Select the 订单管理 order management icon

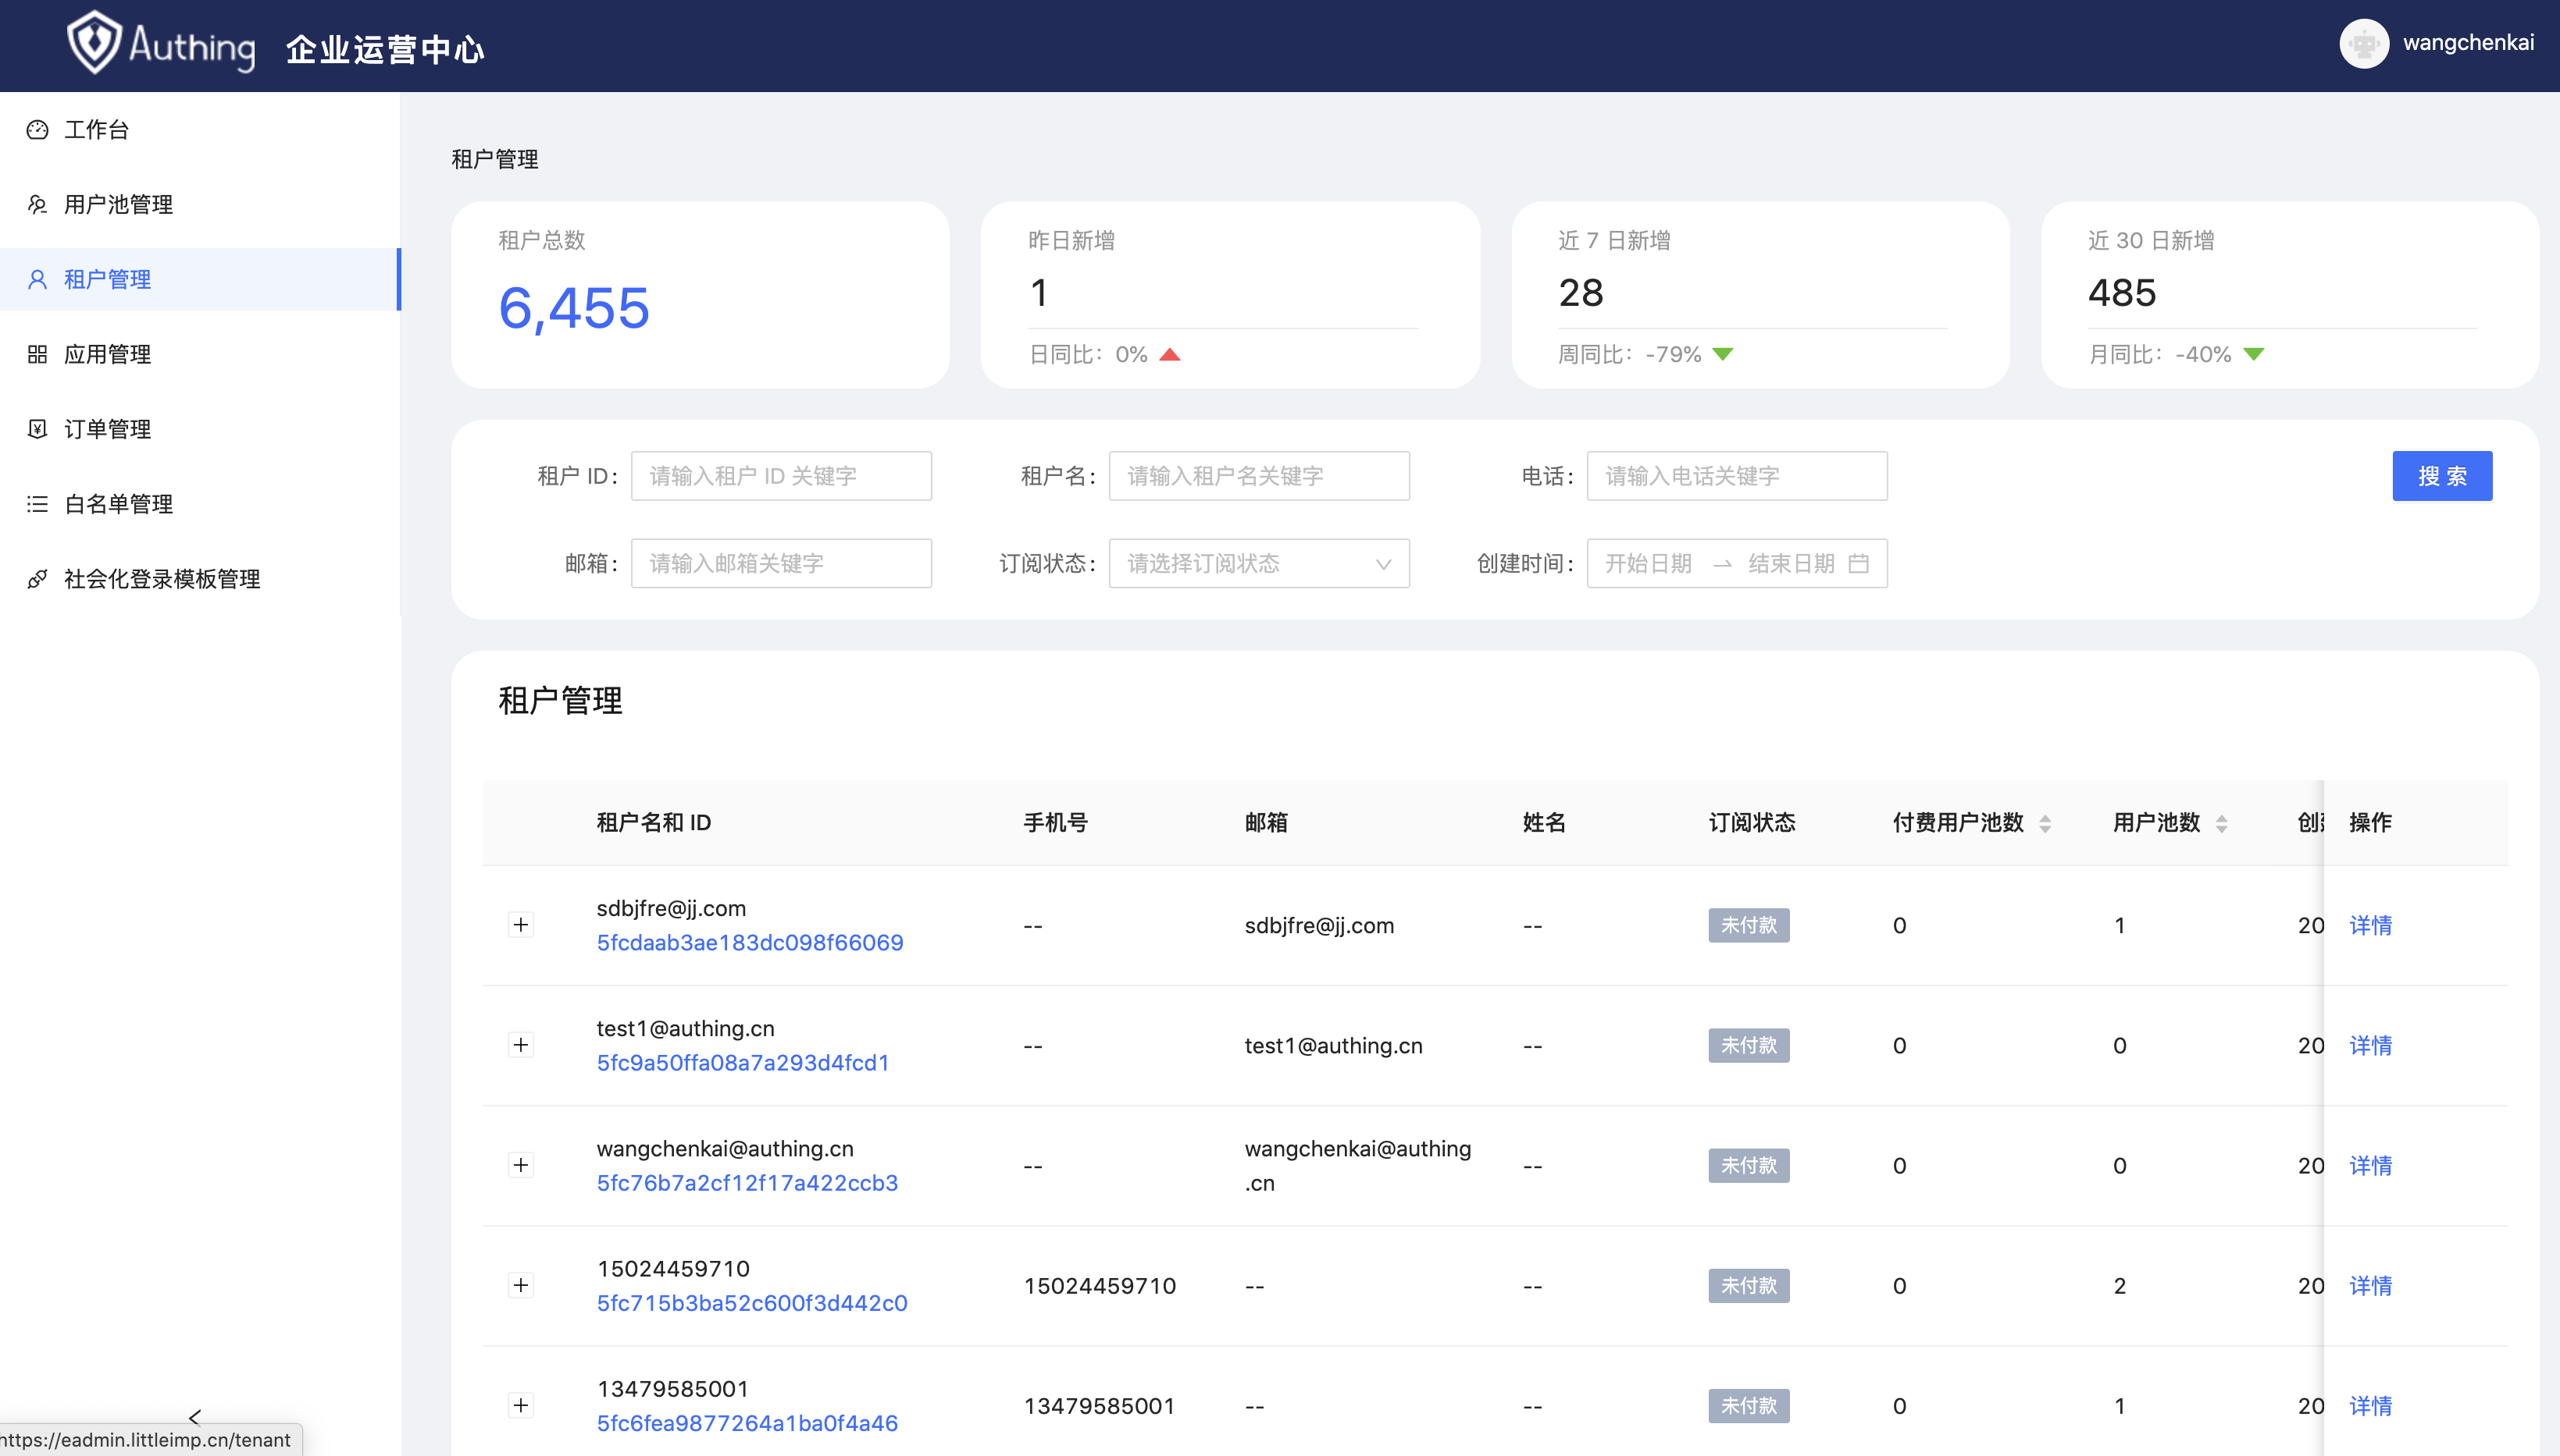click(36, 428)
